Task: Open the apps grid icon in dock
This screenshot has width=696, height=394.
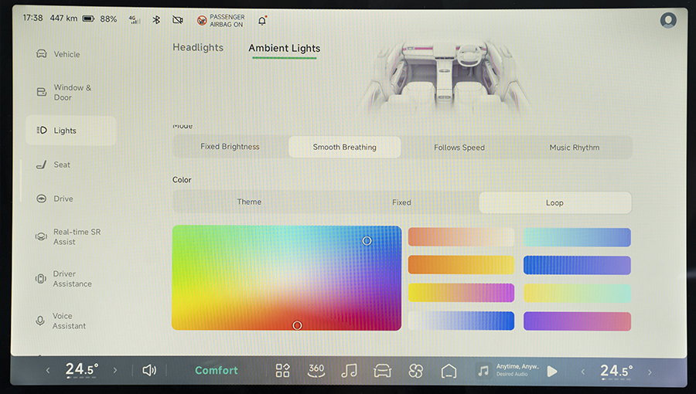Action: coord(282,371)
